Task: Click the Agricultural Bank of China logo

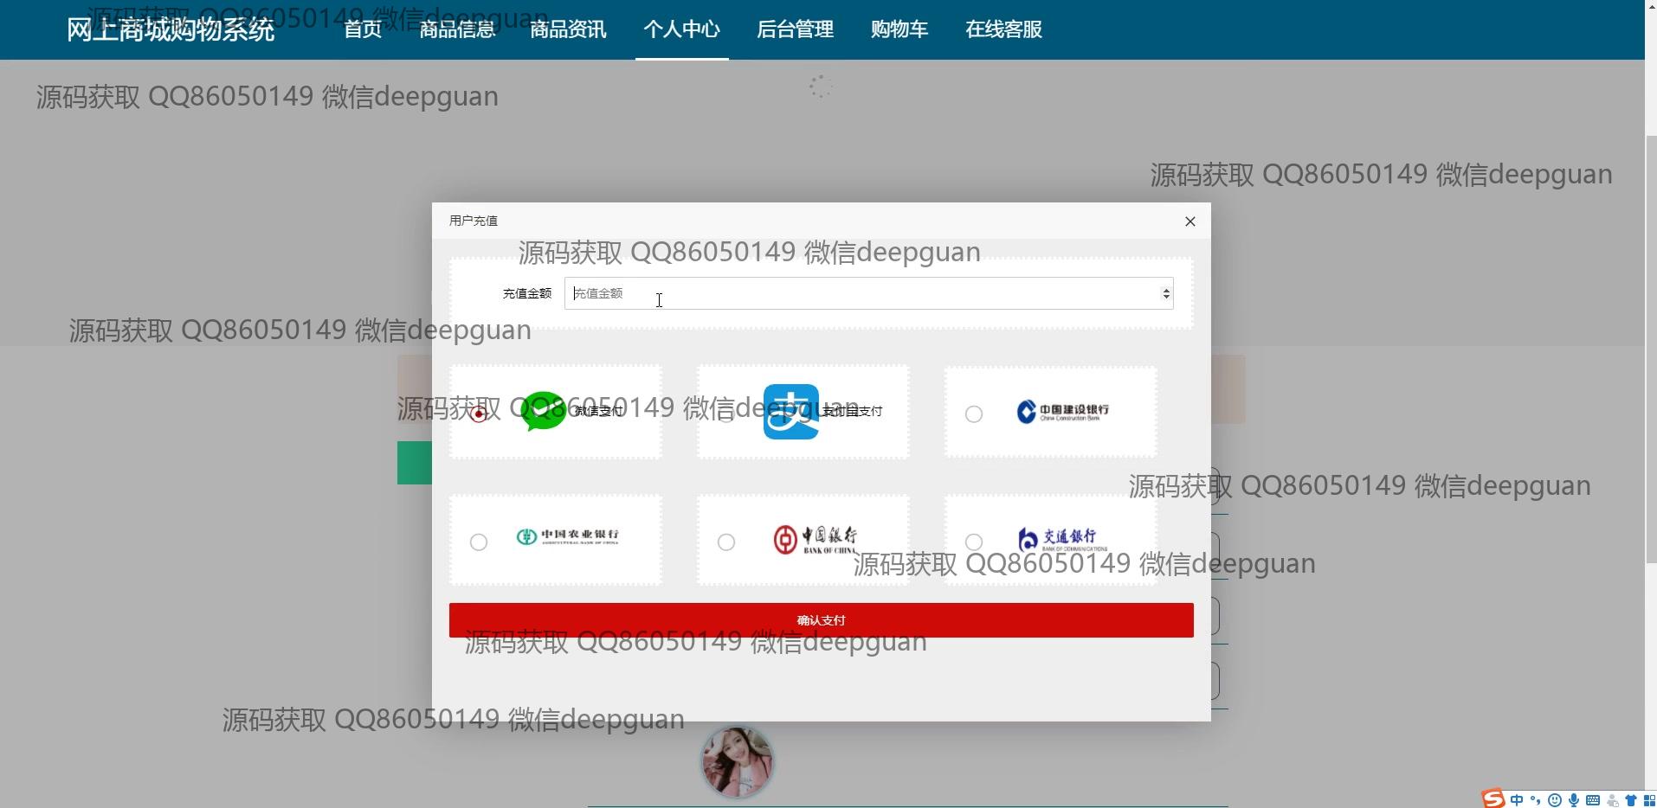Action: tap(567, 536)
